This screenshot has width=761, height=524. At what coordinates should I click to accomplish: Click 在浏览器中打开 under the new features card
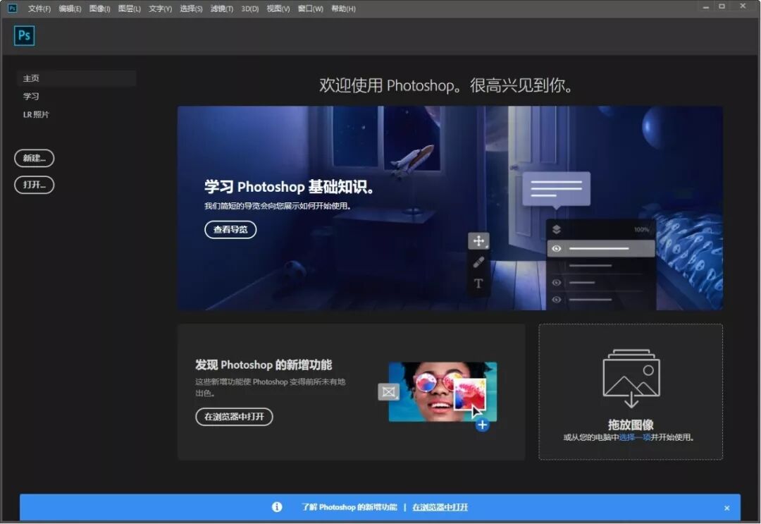coord(234,416)
